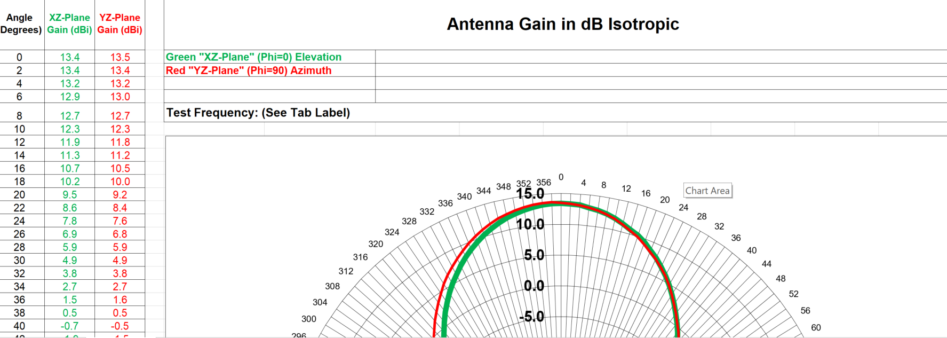
Task: Click the angle 26 cell in the table
Action: click(x=22, y=234)
